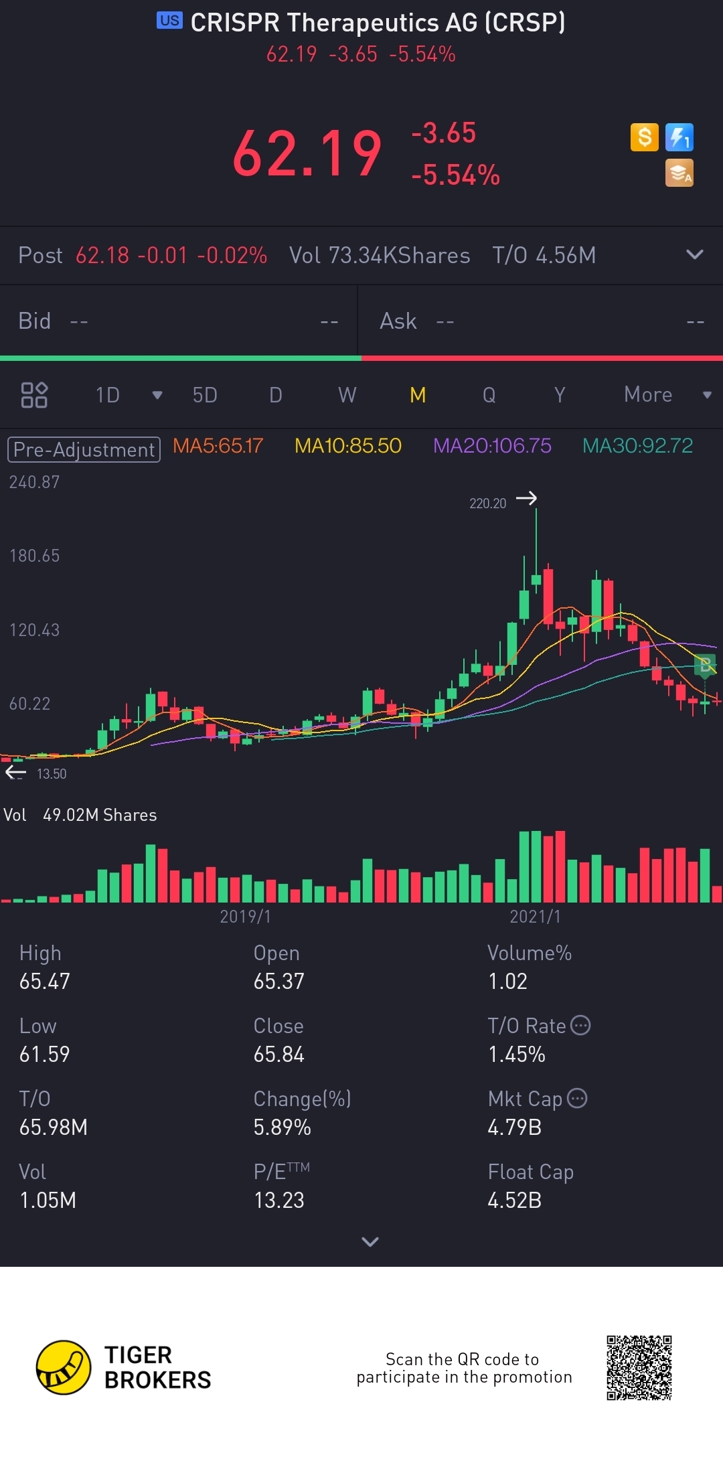Tap the yellow dollar-sign icon
This screenshot has height=1469, width=723.
(644, 137)
